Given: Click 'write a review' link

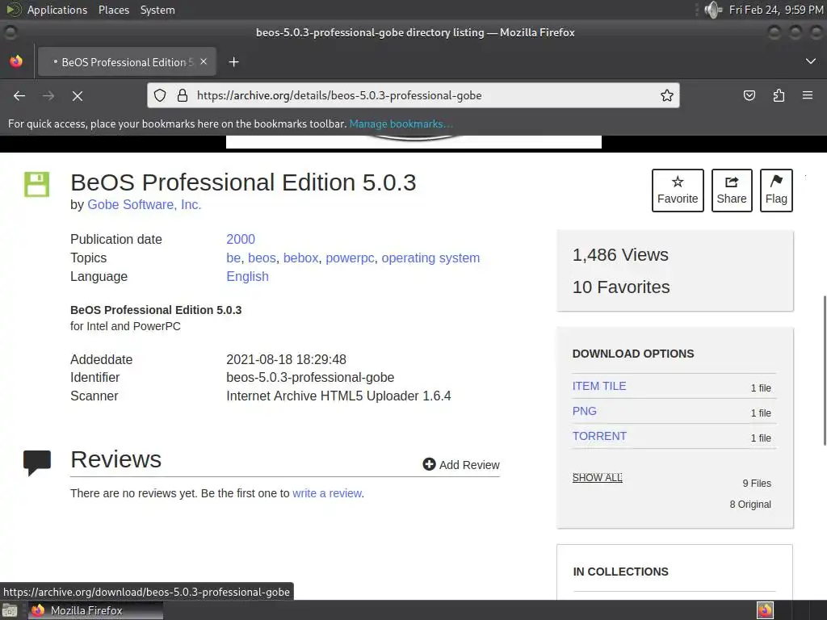Looking at the screenshot, I should click(327, 493).
